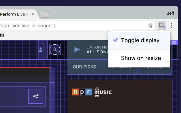Toggle the checked Toggle display option

139,40
